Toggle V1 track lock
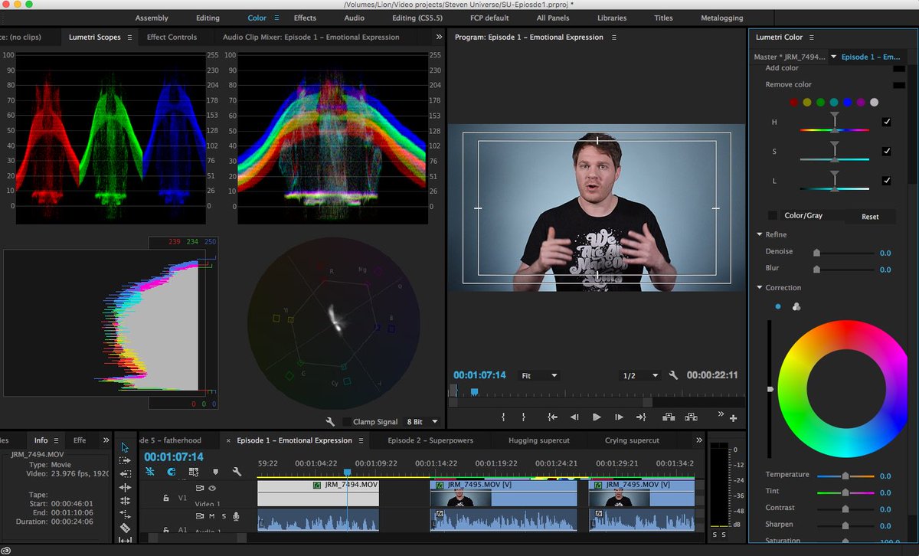 point(166,498)
